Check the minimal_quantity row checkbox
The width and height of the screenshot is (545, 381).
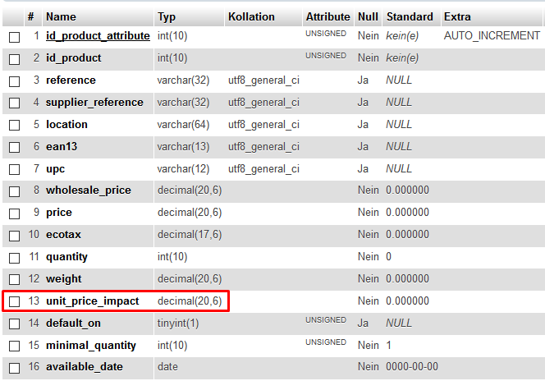coord(14,346)
